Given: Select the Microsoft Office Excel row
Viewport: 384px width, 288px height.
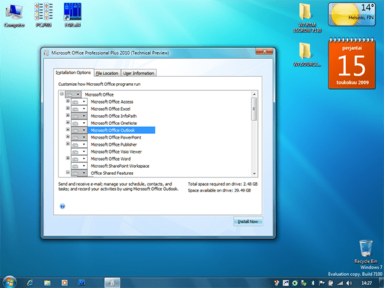Looking at the screenshot, I should coord(111,109).
